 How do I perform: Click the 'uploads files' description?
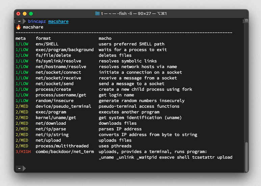[x=115, y=140]
